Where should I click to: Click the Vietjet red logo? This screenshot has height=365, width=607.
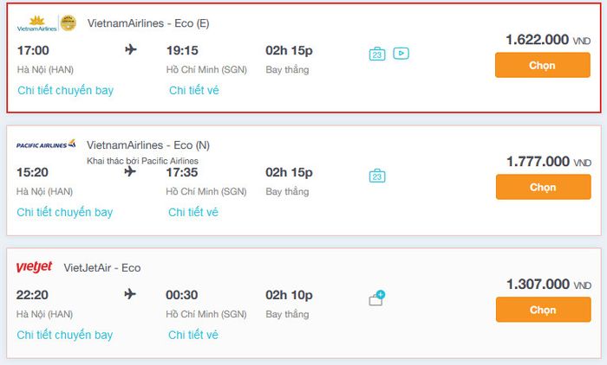pyautogui.click(x=34, y=266)
